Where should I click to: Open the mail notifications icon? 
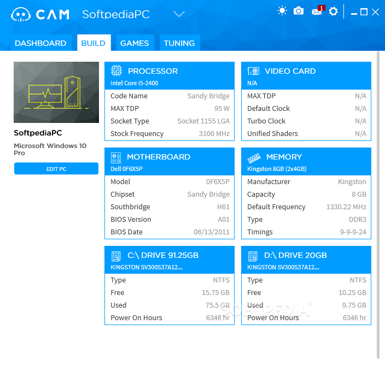(318, 11)
